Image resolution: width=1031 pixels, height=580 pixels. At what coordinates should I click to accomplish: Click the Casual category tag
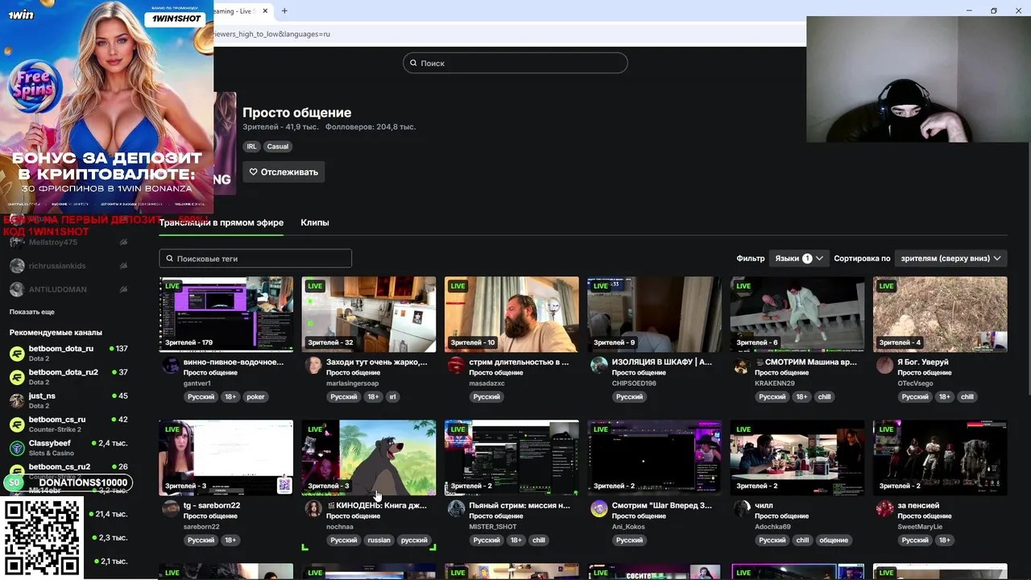278,147
